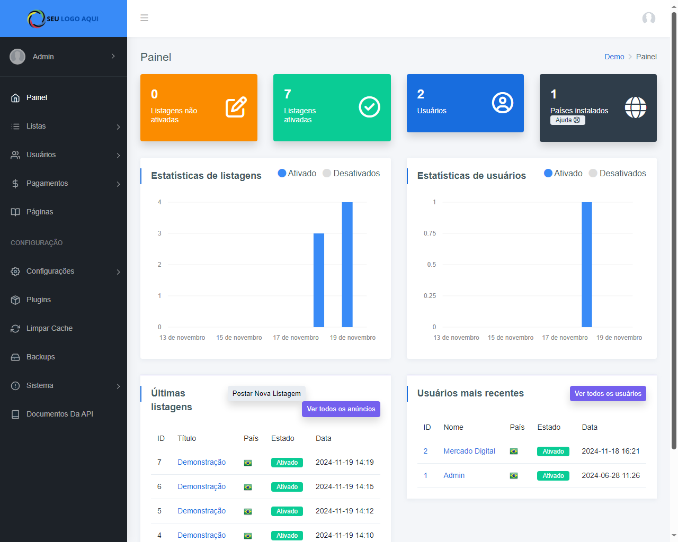Open Backups in the sidebar menu
Image resolution: width=678 pixels, height=542 pixels.
pos(40,357)
